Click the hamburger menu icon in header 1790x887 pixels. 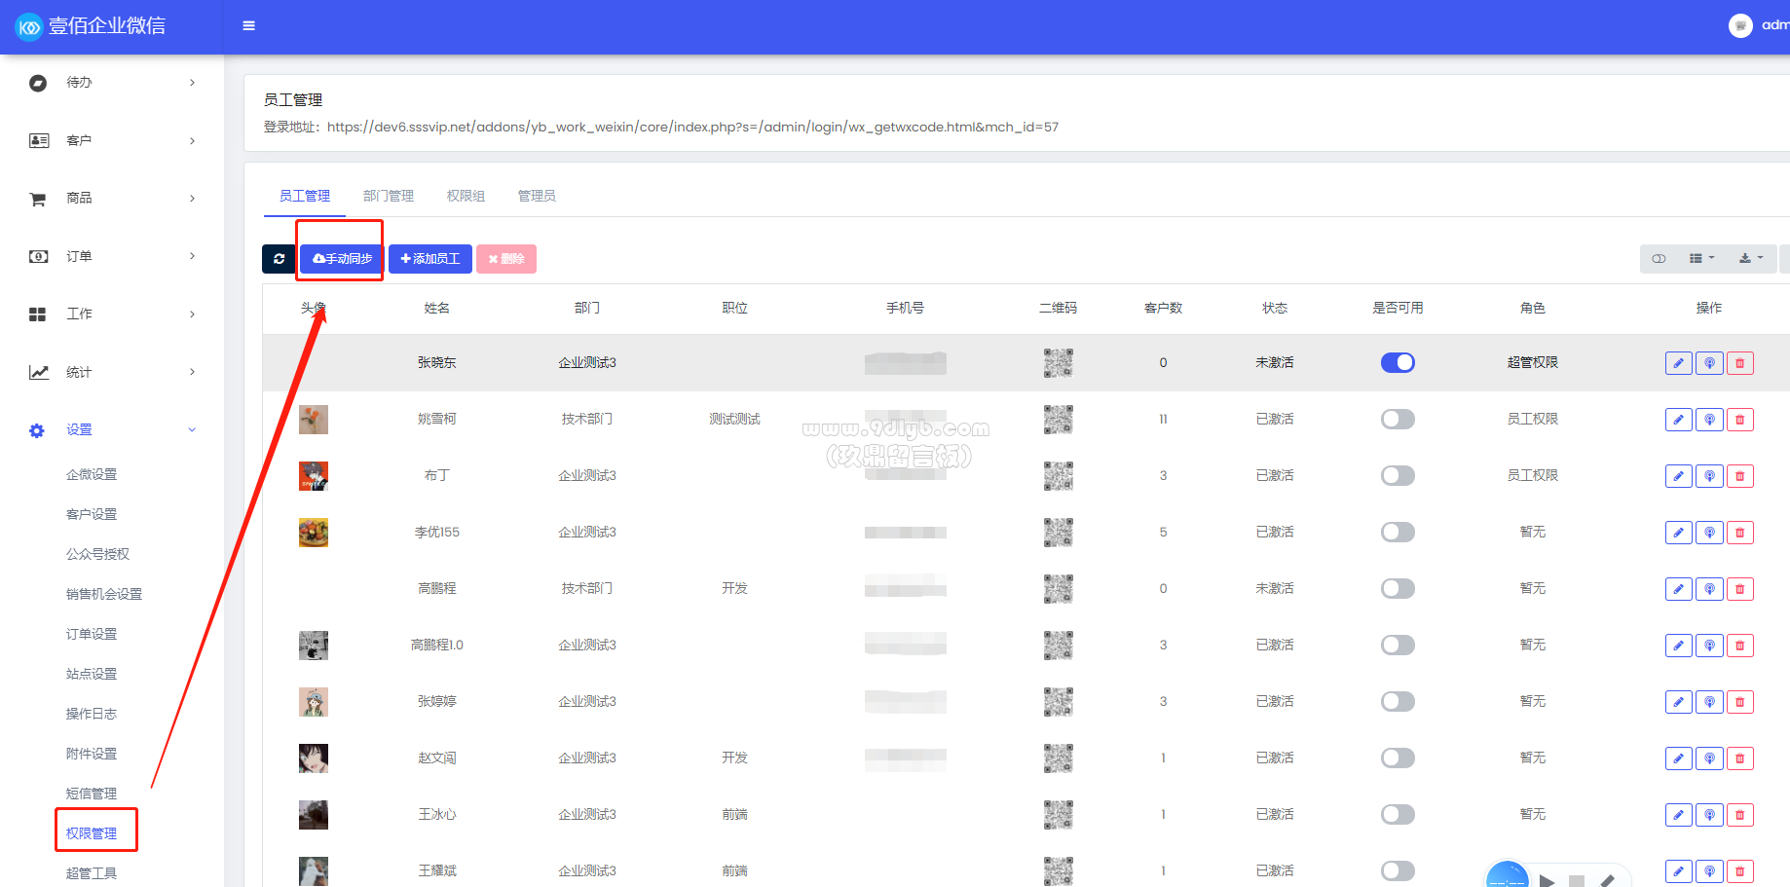[x=248, y=26]
